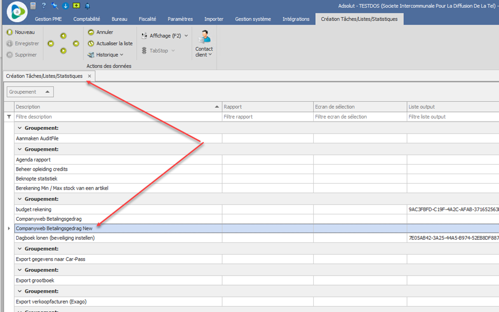Open the calculator from the quick access bar
Screen dimensions: 499x312
click(33, 5)
